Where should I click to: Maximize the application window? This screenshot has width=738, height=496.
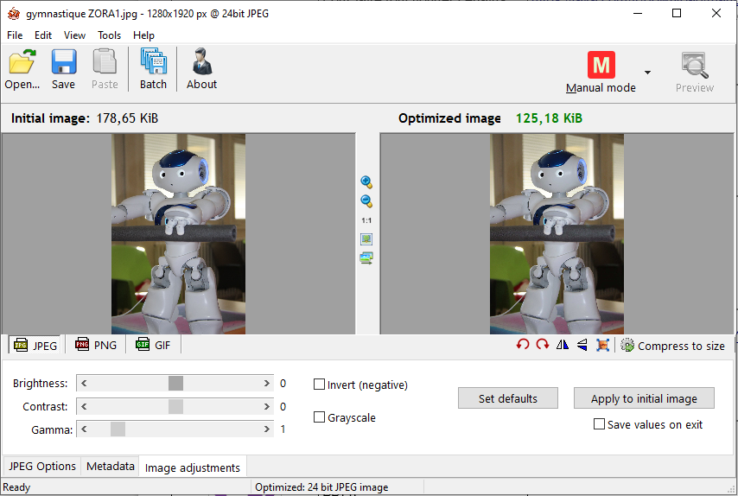pyautogui.click(x=677, y=13)
